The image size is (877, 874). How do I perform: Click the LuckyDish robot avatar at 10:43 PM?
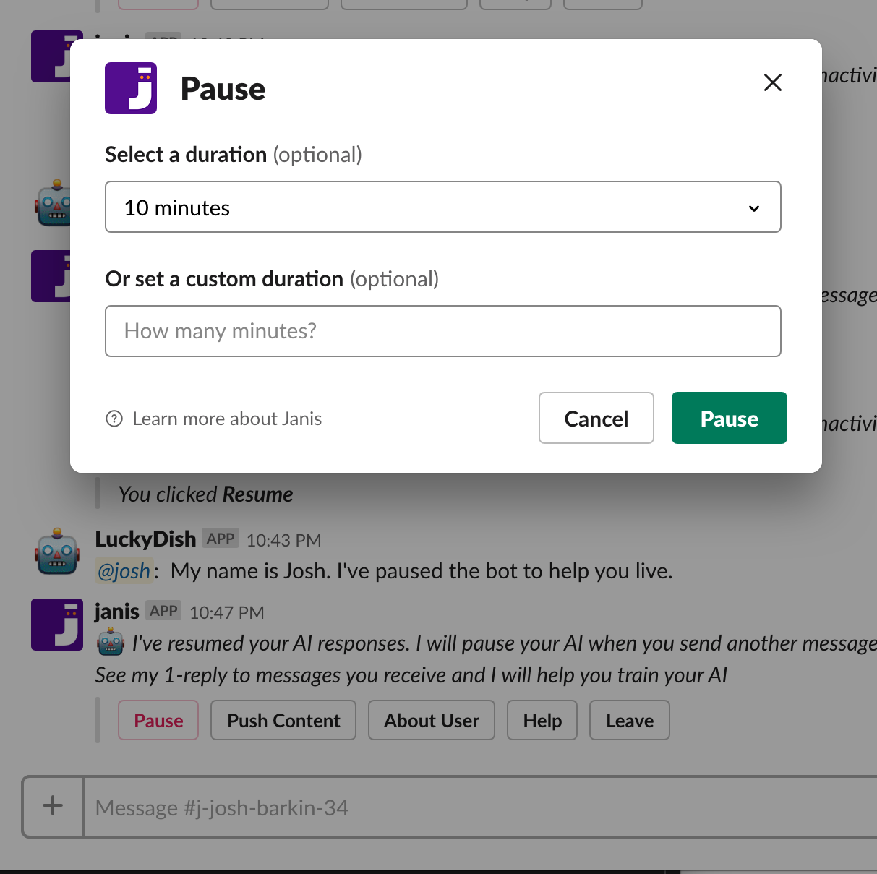click(x=56, y=552)
